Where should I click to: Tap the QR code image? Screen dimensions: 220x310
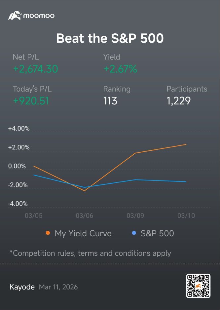click(198, 286)
